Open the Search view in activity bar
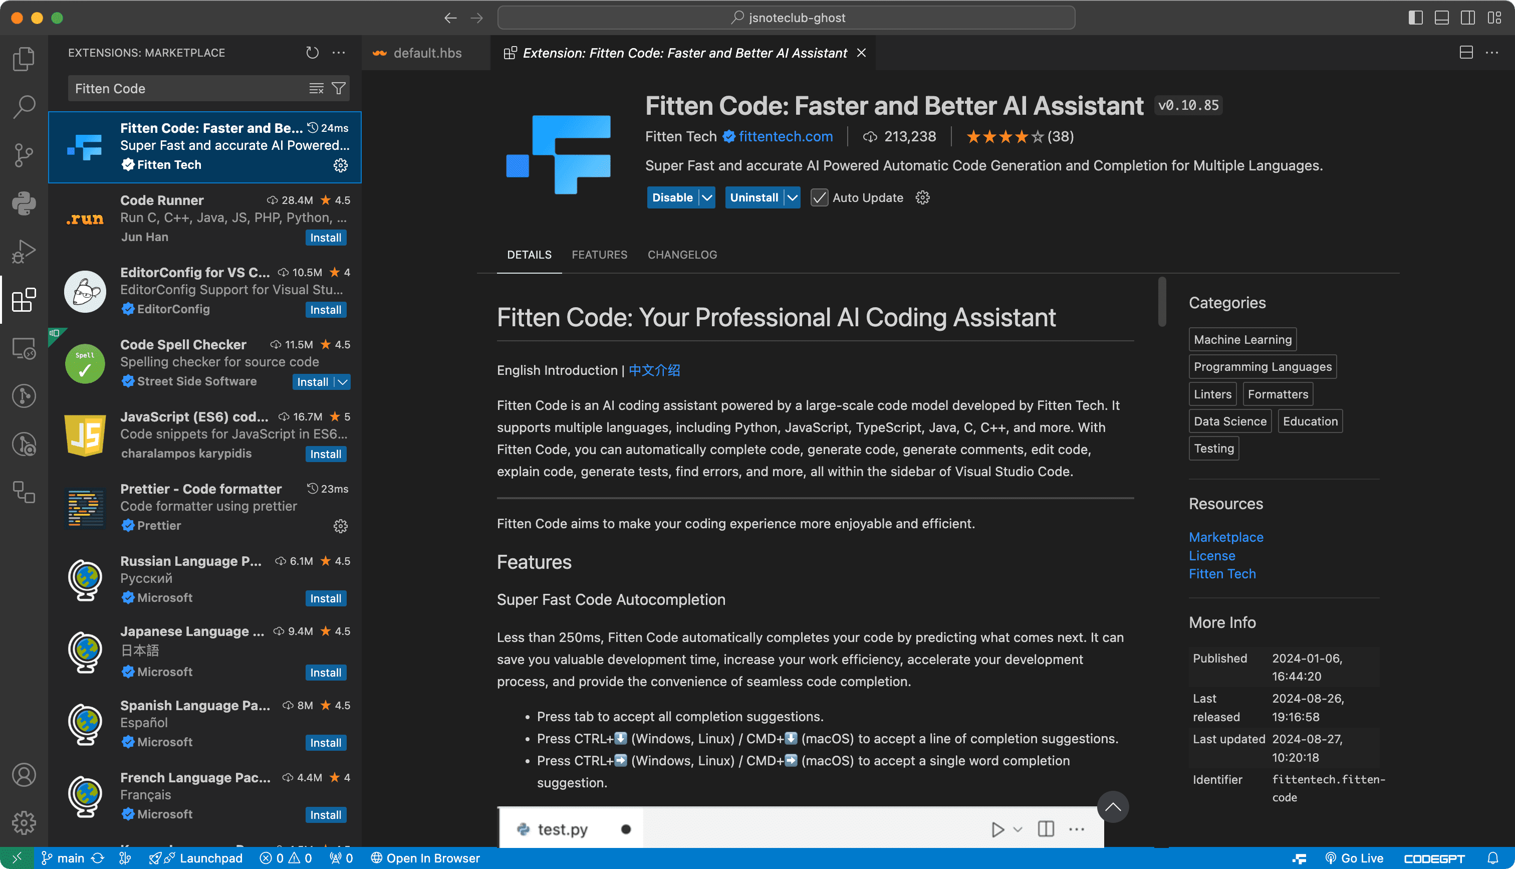Viewport: 1515px width, 869px height. (24, 106)
